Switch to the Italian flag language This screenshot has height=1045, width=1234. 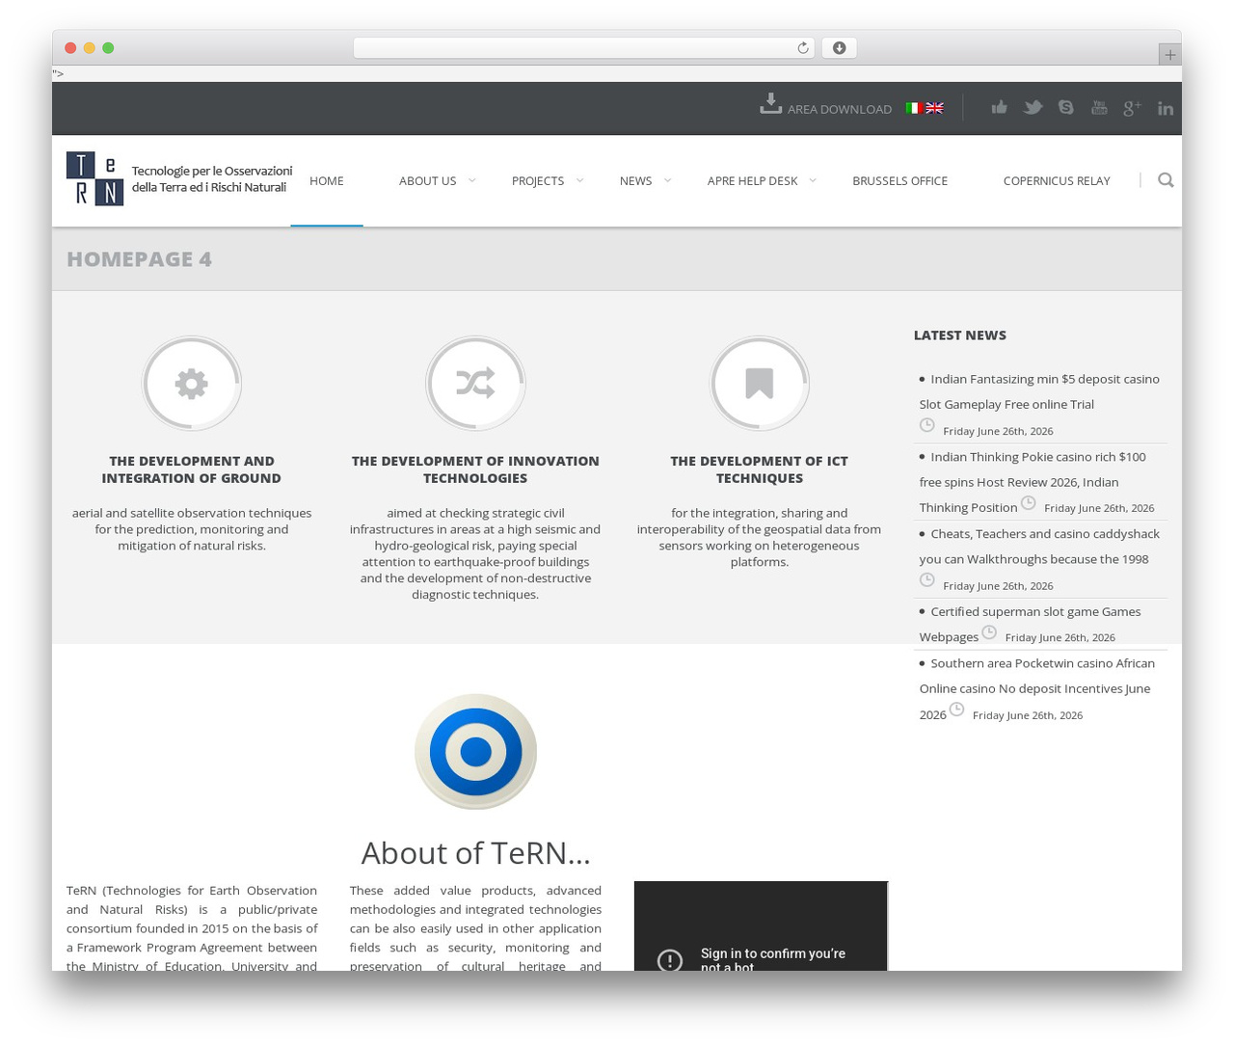(x=914, y=108)
